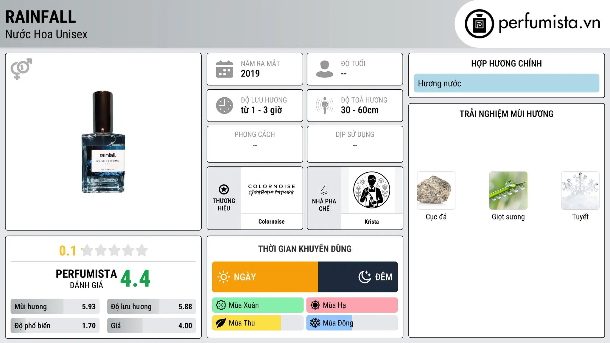Click the snowflake icon for Mùa Đông
This screenshot has width=610, height=343.
point(315,323)
